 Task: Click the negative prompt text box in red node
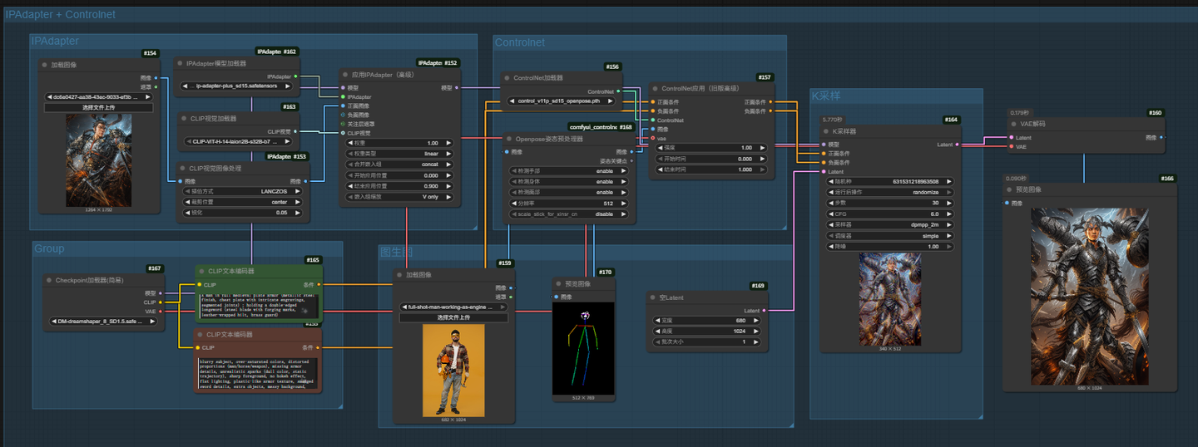coord(258,373)
